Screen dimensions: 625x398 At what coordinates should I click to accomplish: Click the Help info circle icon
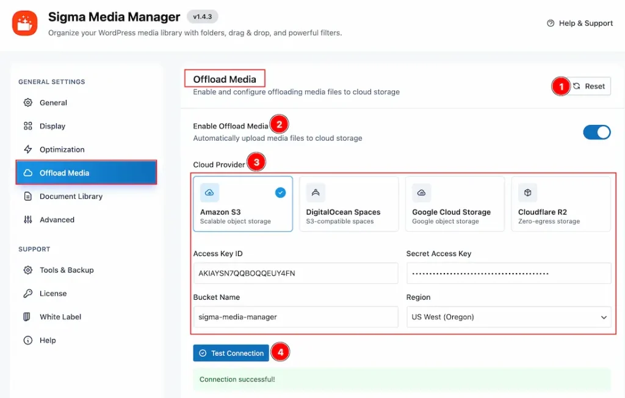28,340
